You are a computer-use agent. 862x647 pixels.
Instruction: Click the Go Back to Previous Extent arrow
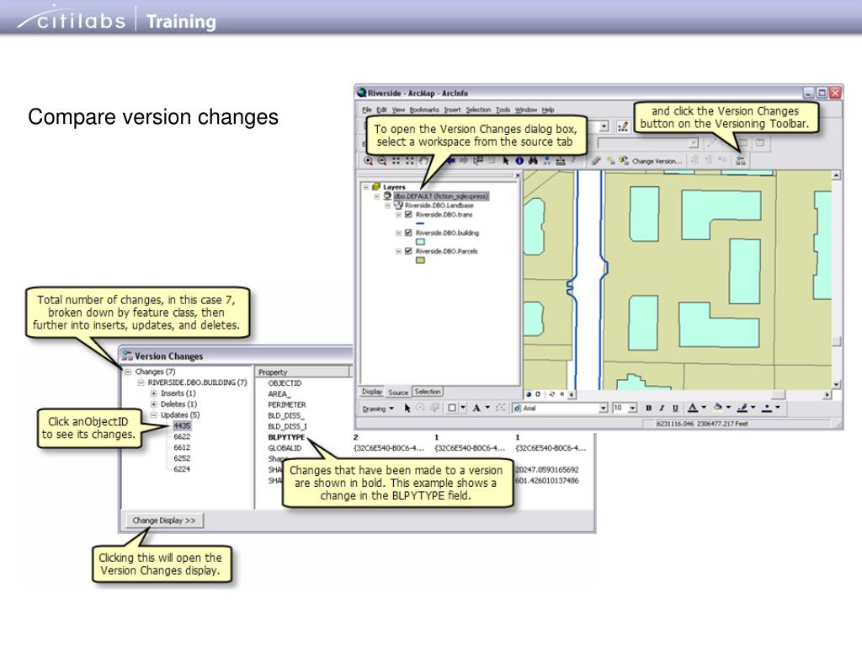(450, 161)
